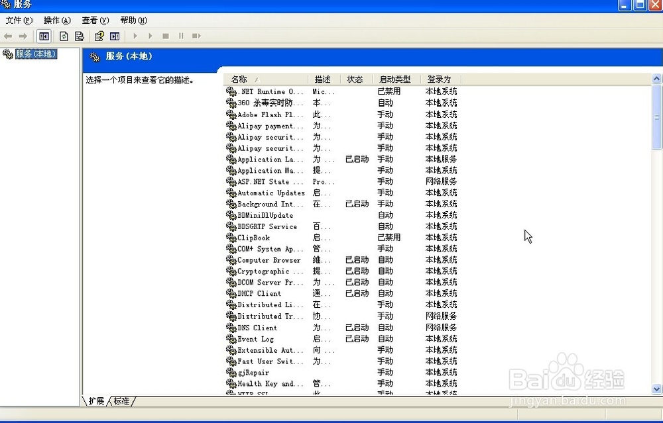
Task: Click the Restart service icon
Action: point(196,36)
